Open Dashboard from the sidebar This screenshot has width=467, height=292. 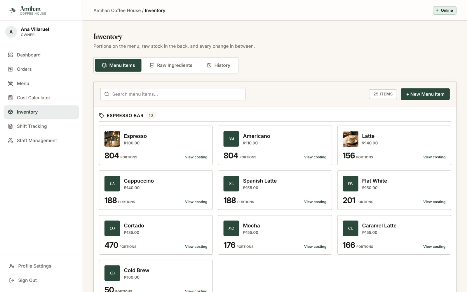pyautogui.click(x=41, y=55)
